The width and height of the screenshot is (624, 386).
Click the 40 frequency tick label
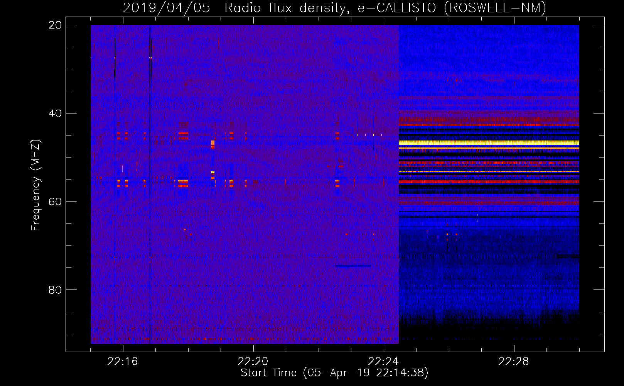coord(55,113)
